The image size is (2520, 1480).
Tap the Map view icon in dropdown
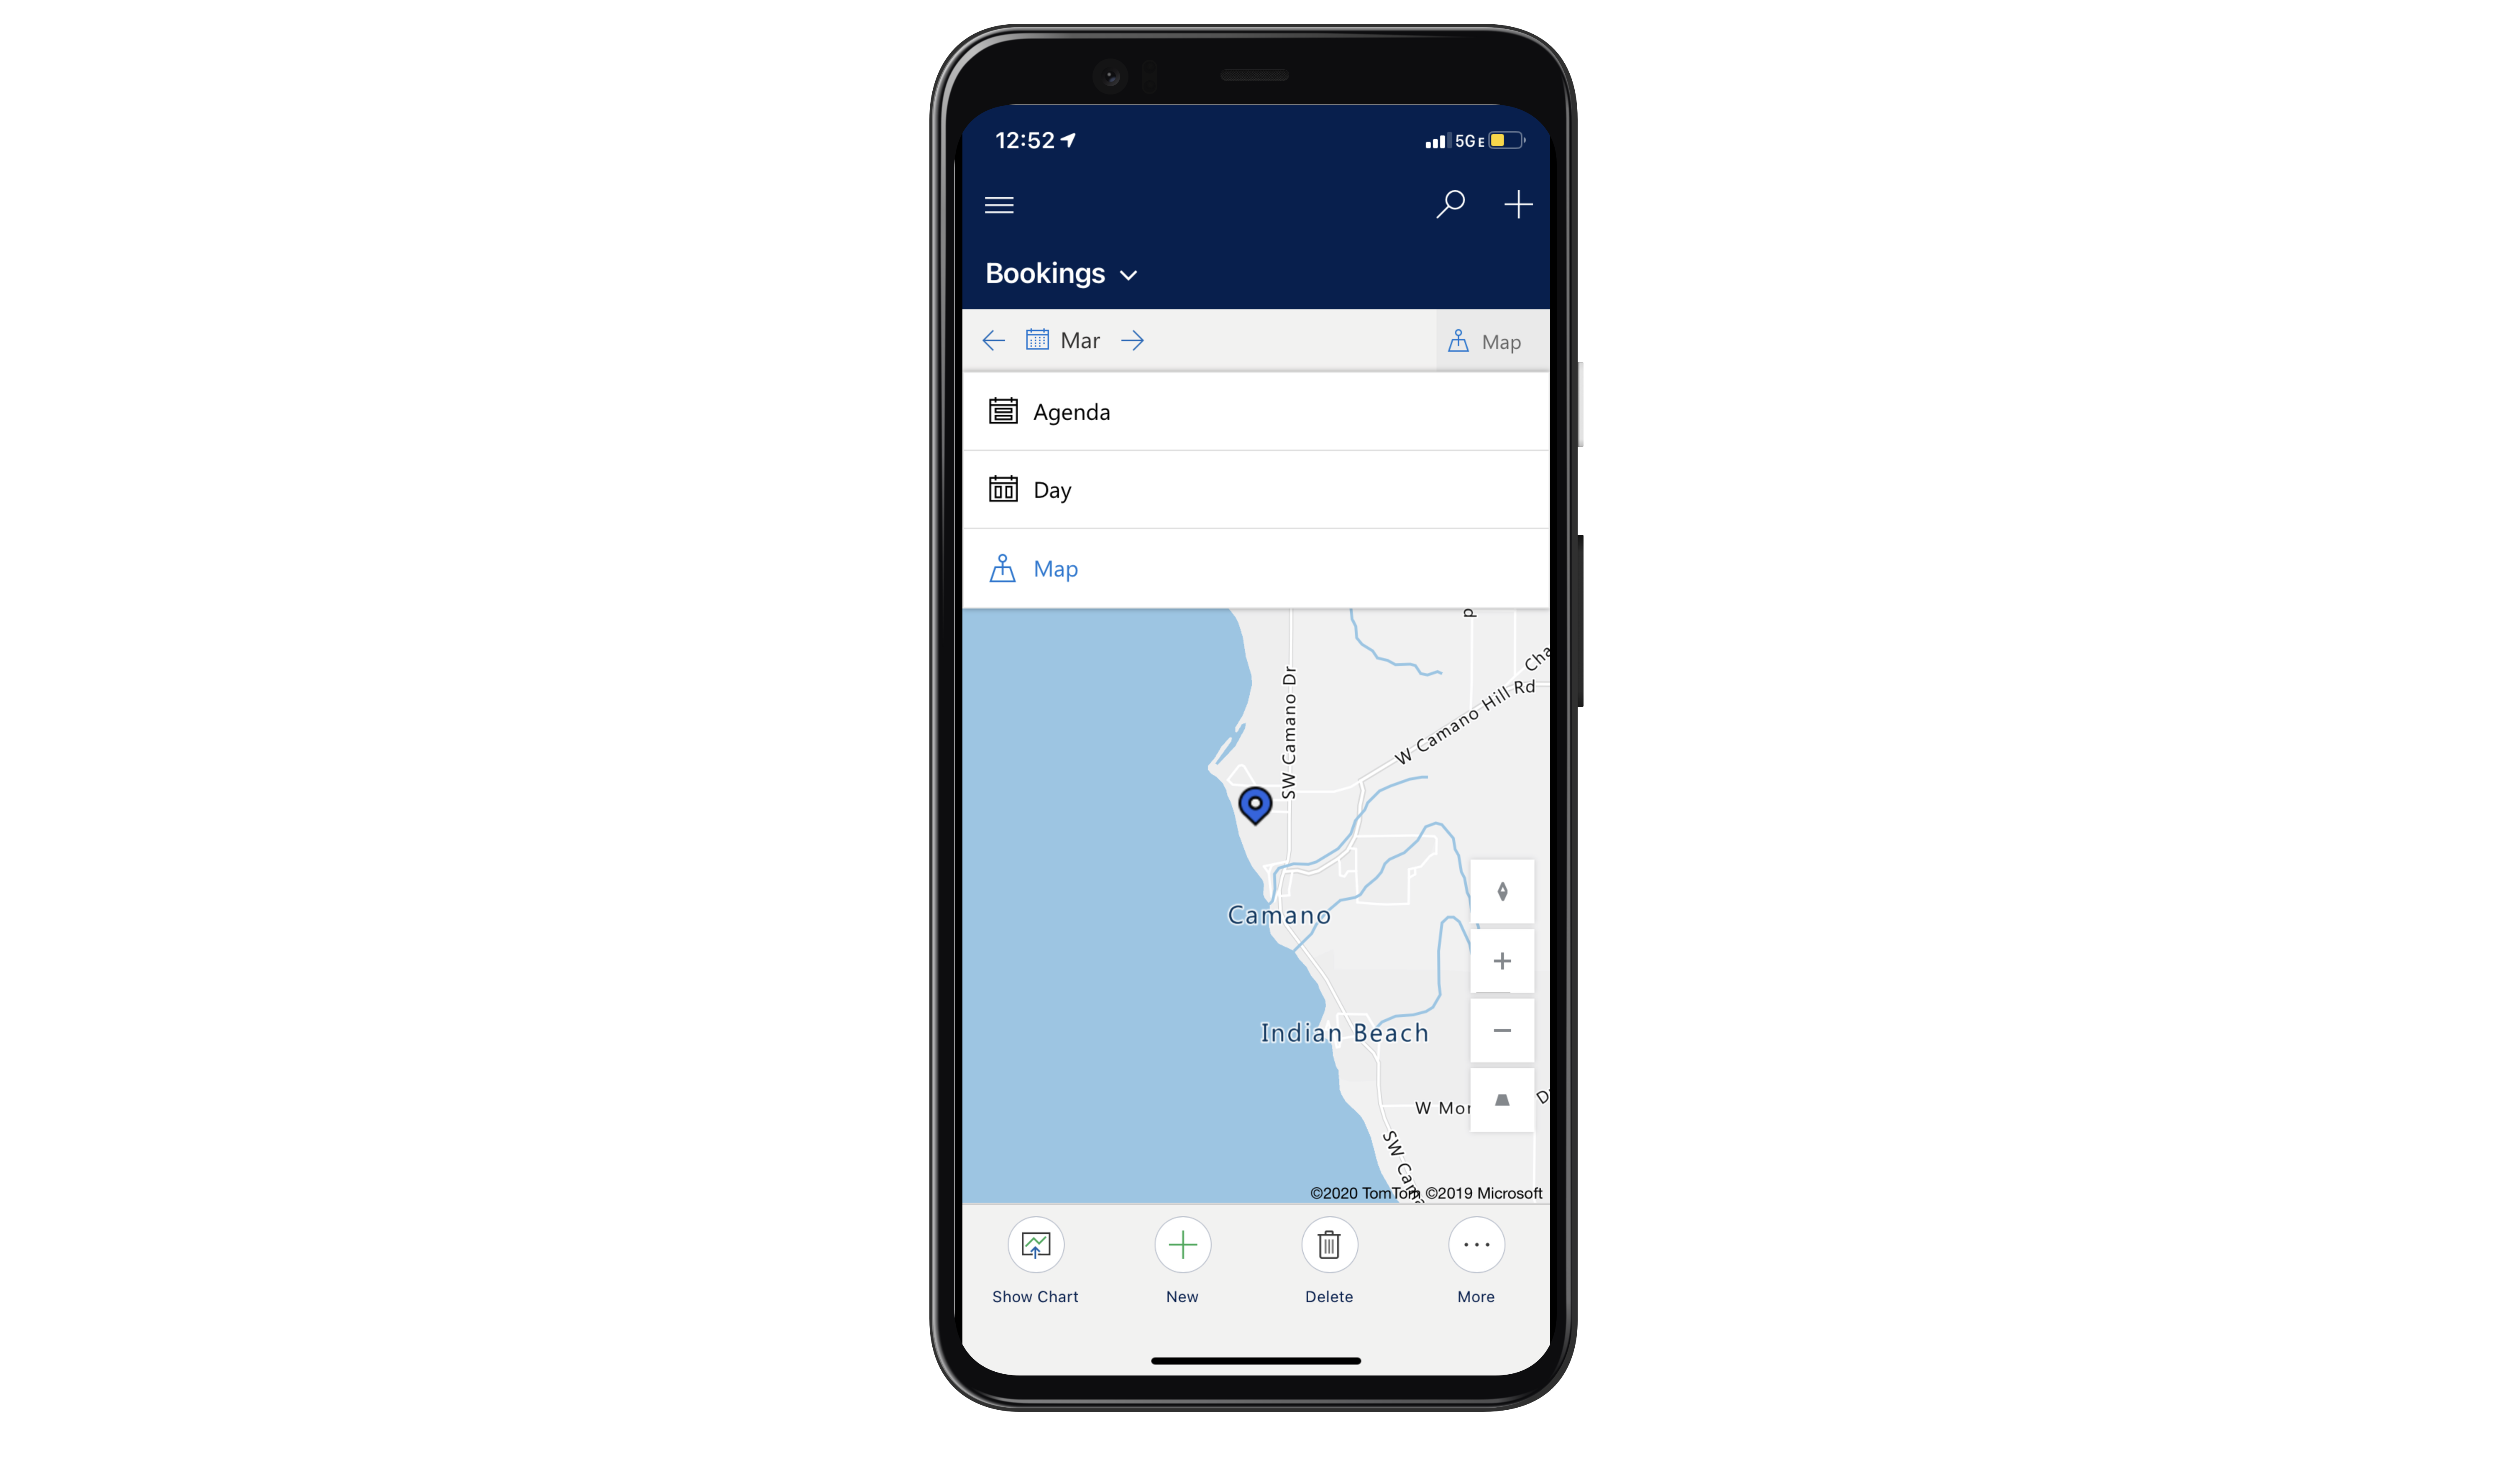[1003, 567]
